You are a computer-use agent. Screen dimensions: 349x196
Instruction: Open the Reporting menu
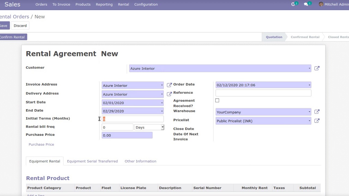click(104, 4)
